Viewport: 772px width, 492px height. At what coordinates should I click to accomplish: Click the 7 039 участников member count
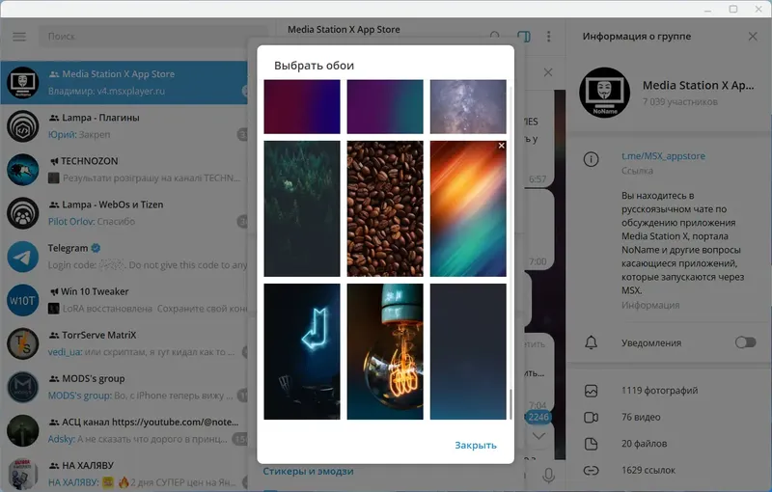[680, 102]
